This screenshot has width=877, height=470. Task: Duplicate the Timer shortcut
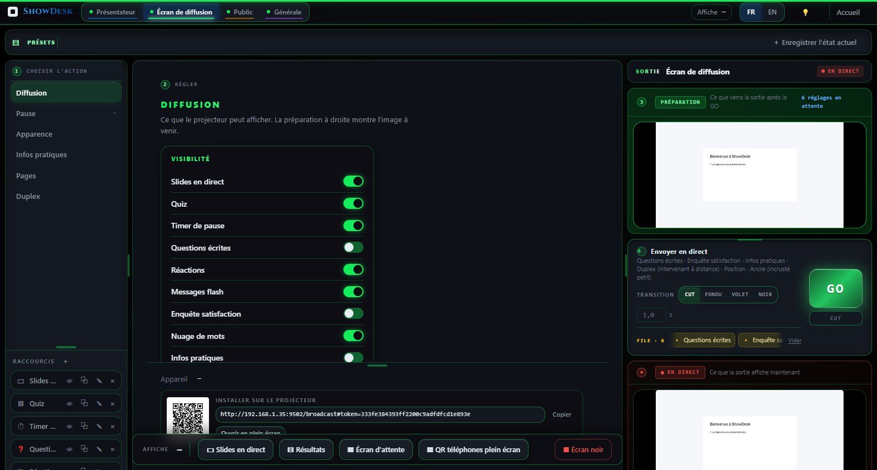coord(84,426)
